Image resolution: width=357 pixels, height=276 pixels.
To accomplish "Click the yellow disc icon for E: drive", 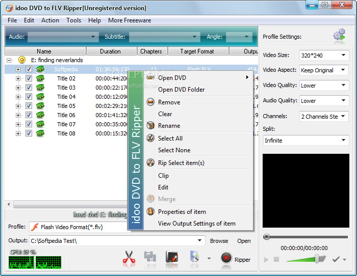I will tap(22, 60).
